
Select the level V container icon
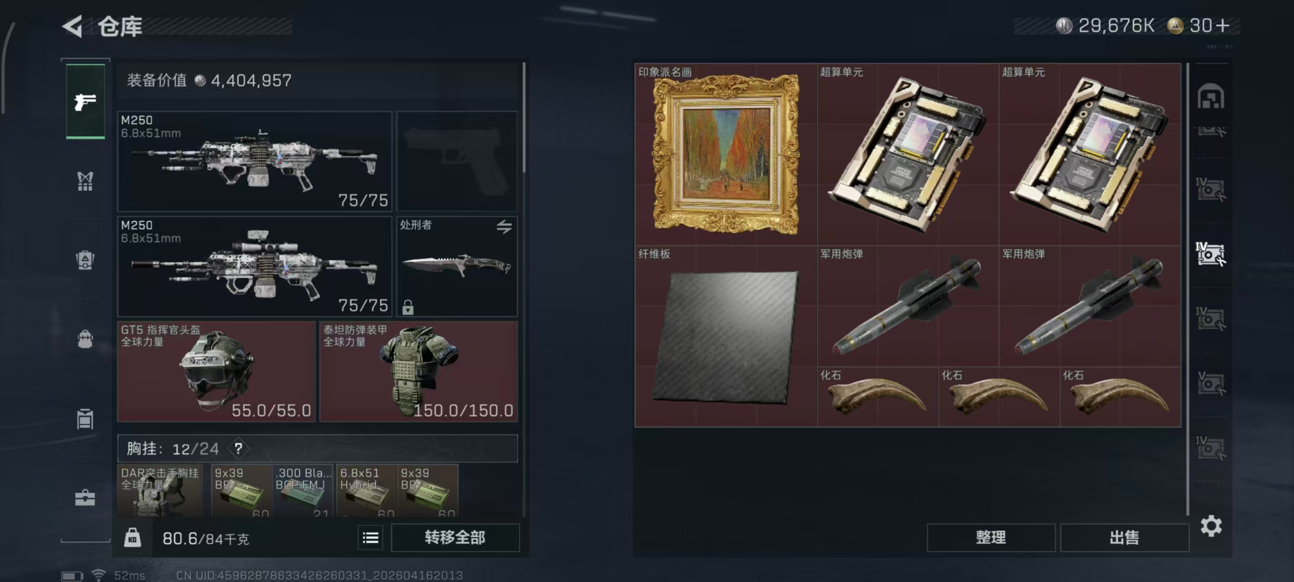click(x=1210, y=384)
